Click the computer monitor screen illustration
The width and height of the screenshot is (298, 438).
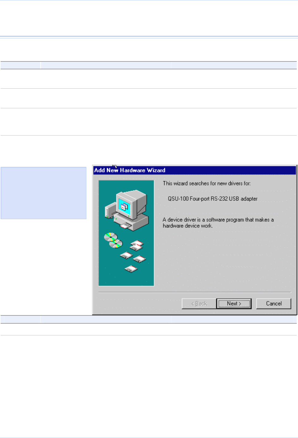124,206
